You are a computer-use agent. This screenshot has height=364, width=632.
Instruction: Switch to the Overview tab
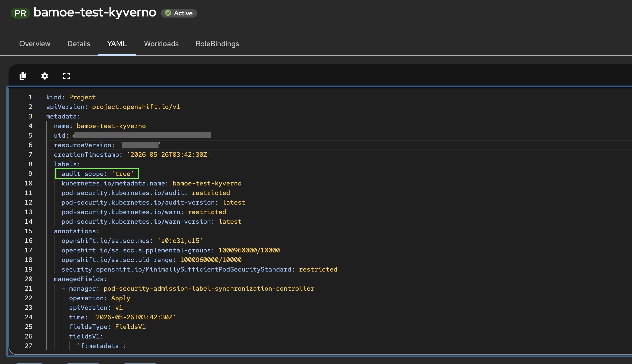click(35, 44)
